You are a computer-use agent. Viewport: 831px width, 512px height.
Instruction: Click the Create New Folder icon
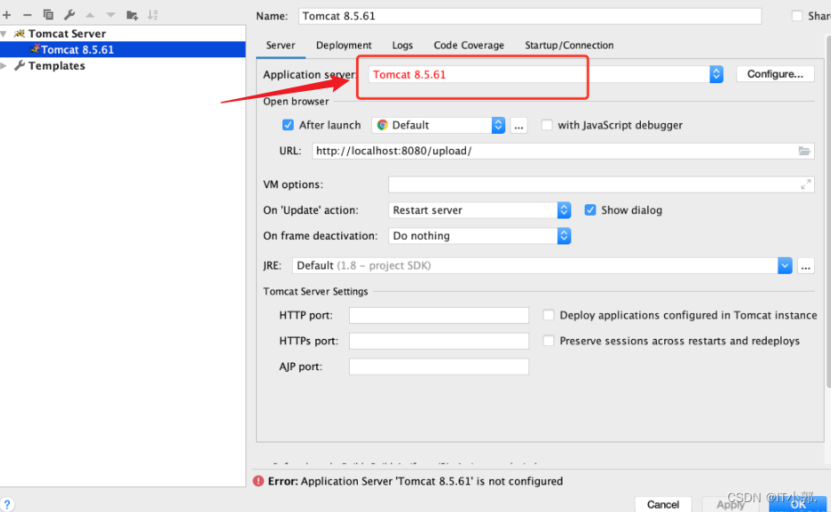pos(132,15)
